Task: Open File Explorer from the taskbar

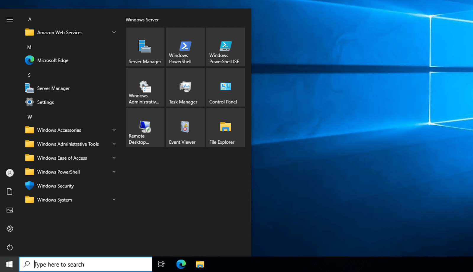Action: tap(200, 264)
